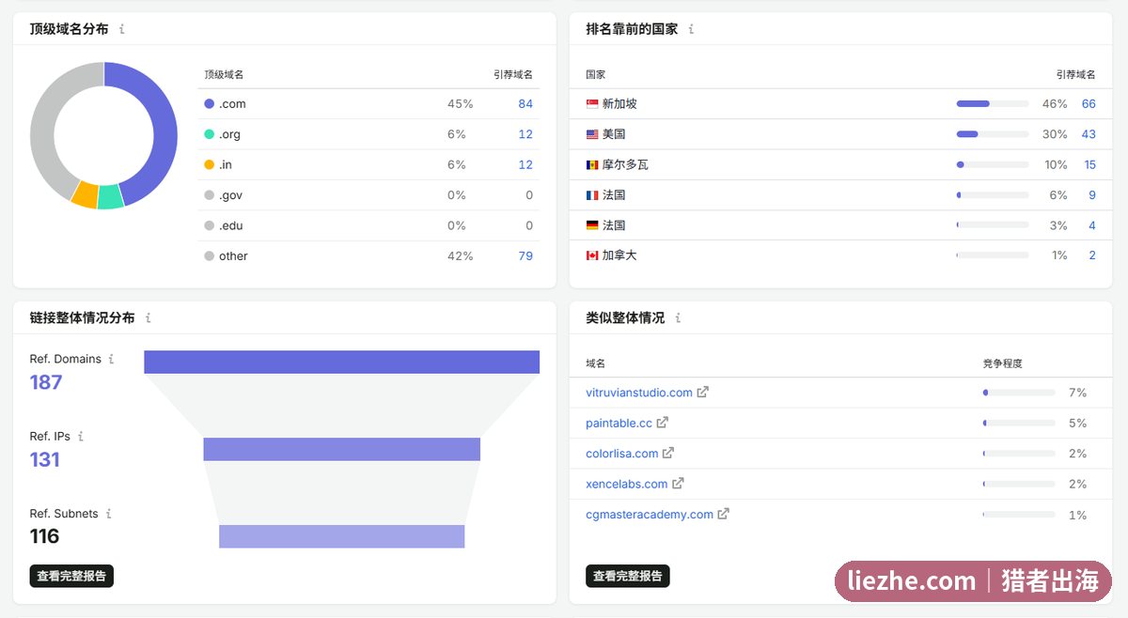Click info icon beside 链接整体情况分布 title

coord(149,318)
